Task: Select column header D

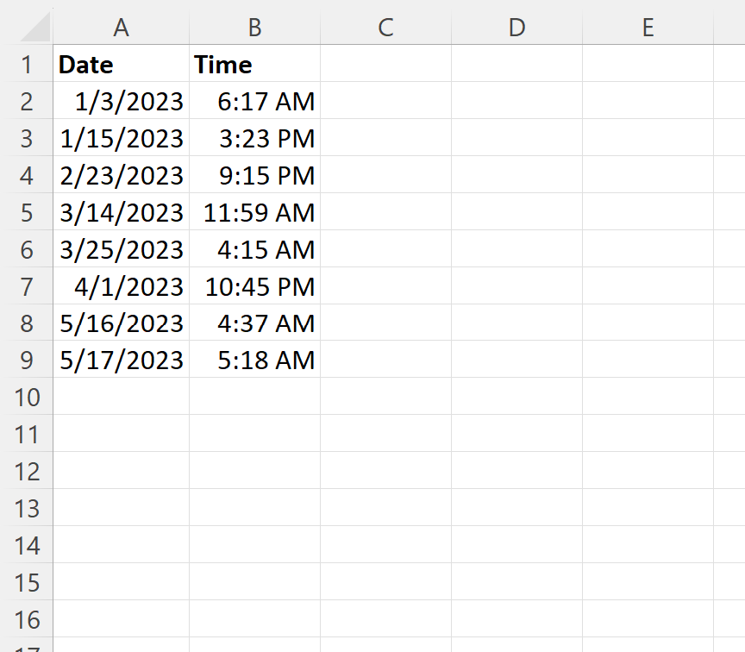Action: point(516,28)
